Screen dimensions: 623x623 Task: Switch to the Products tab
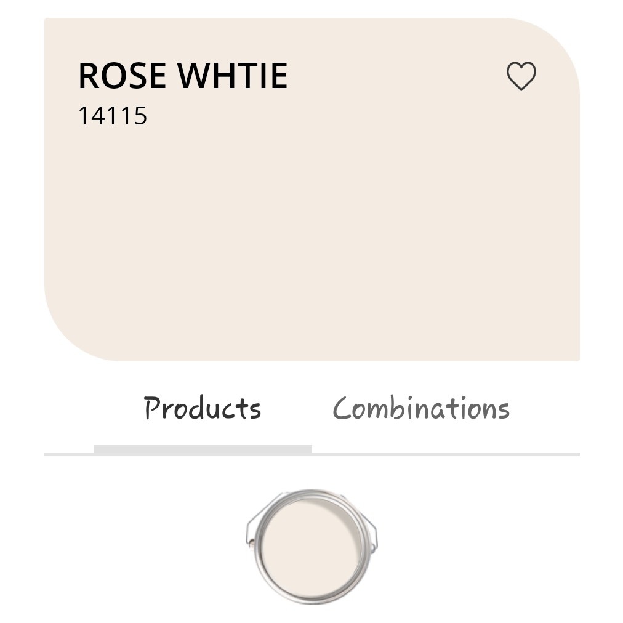(x=203, y=408)
